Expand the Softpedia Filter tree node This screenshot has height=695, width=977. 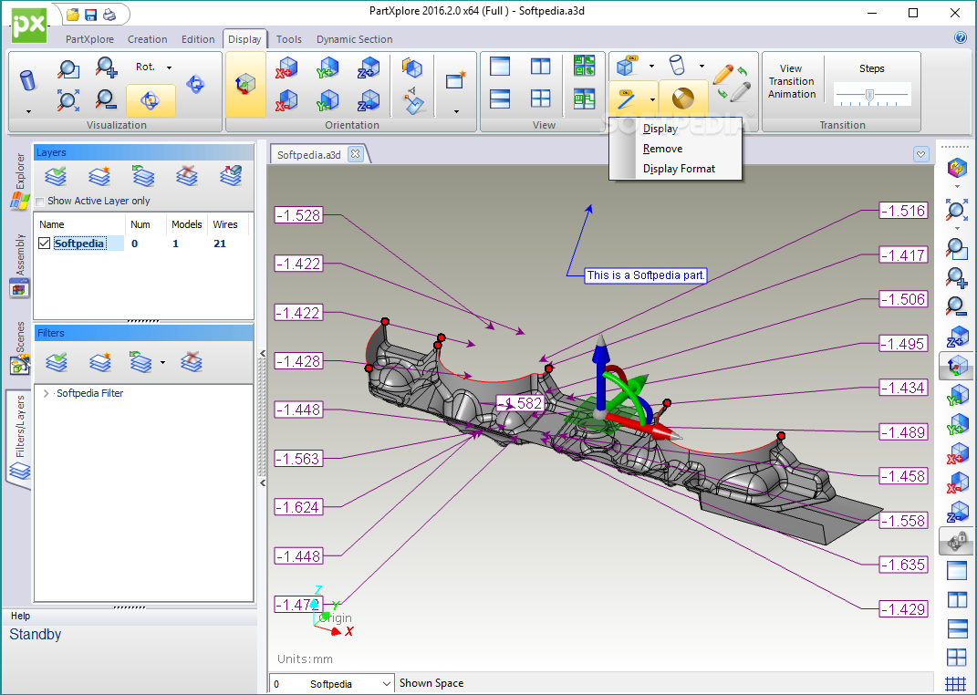[46, 393]
